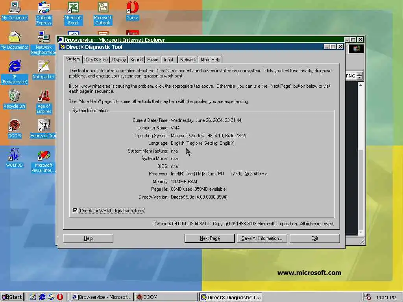This screenshot has height=302, width=403.
Task: Launch DOOM desktop shortcut
Action: pos(15,129)
